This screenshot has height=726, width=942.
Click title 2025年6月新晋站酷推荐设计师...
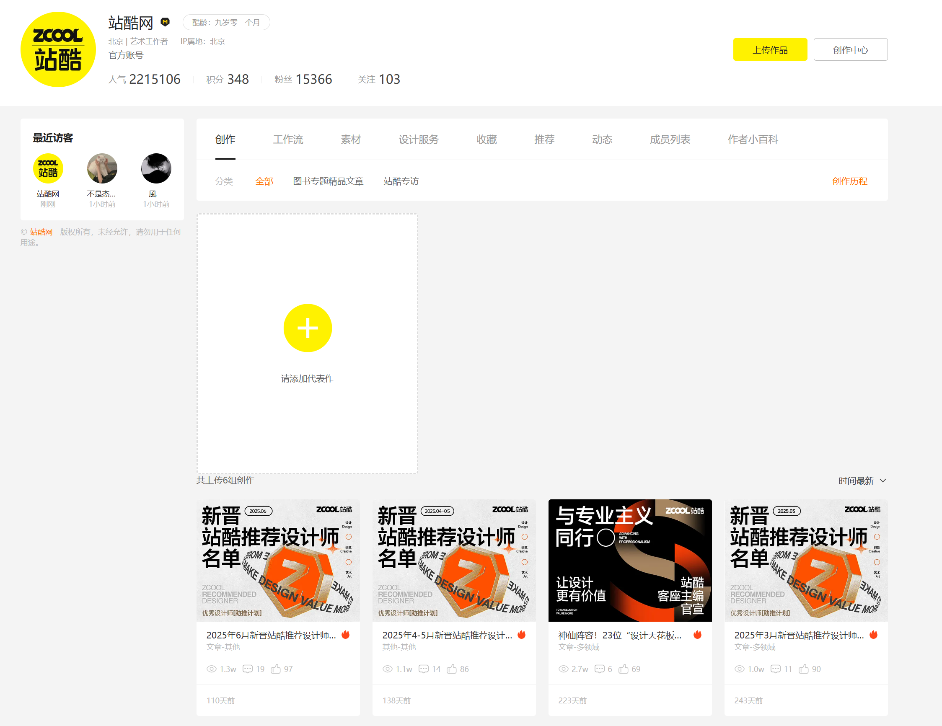coord(271,635)
